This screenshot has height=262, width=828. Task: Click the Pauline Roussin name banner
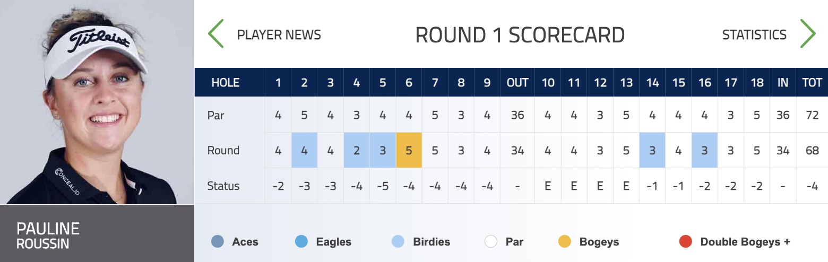(x=97, y=233)
